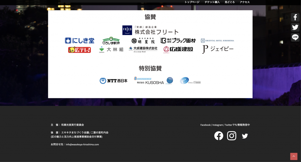Click the 後援：エキキタまちづくり会議 footer line
The width and height of the screenshot is (301, 162).
pos(79,132)
